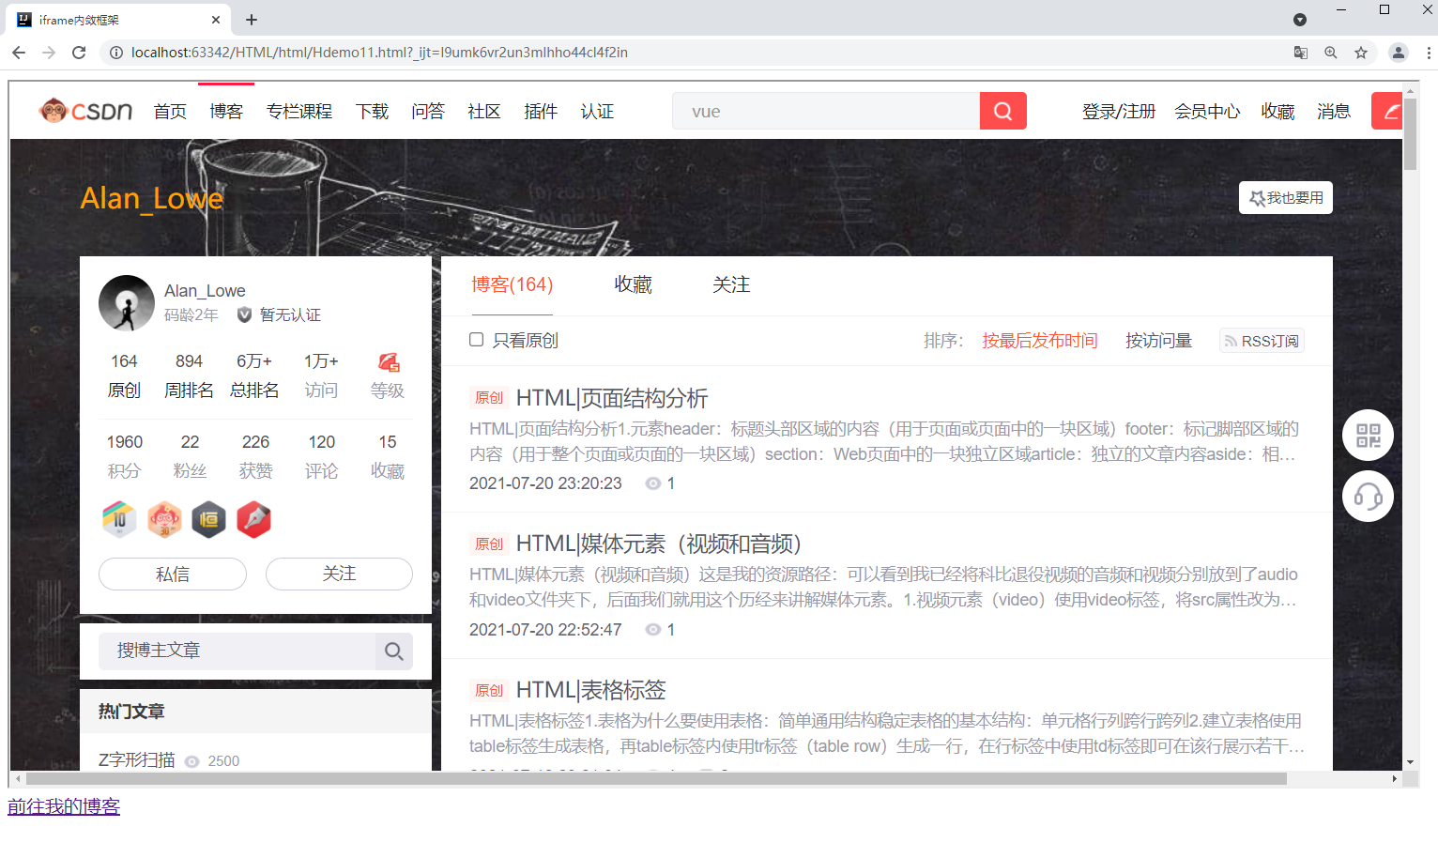The width and height of the screenshot is (1438, 858).
Task: Click the blog level badge icon
Action: tap(388, 362)
